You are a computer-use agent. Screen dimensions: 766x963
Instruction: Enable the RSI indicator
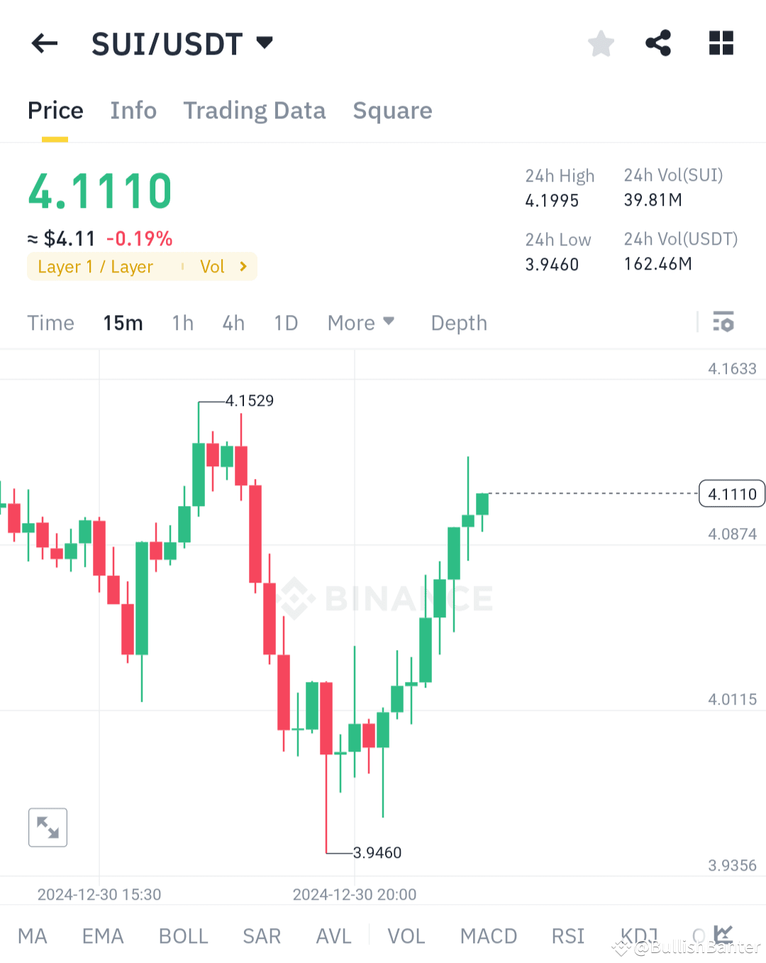click(x=567, y=936)
